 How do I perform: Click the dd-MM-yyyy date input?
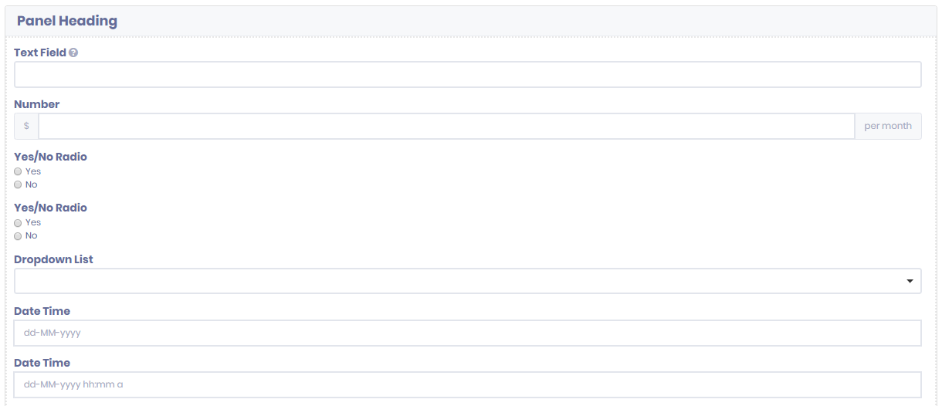467,333
